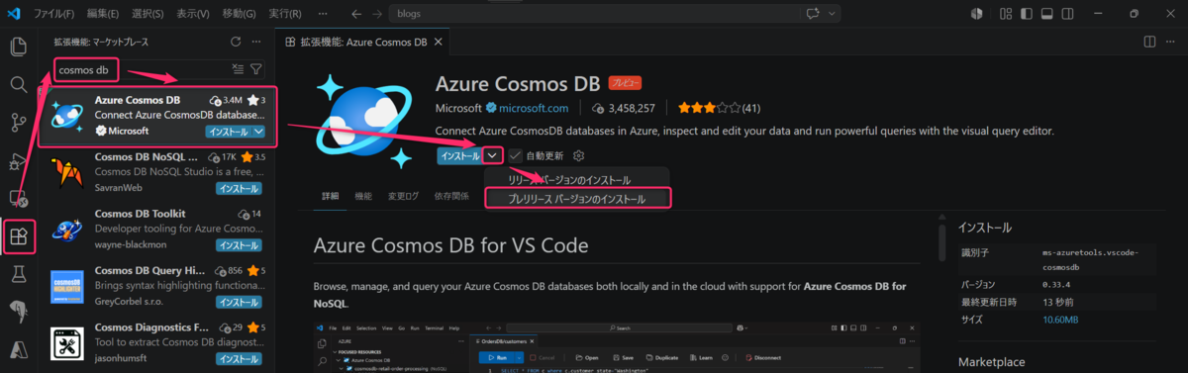Switch to the 機能 features tab

tap(363, 196)
